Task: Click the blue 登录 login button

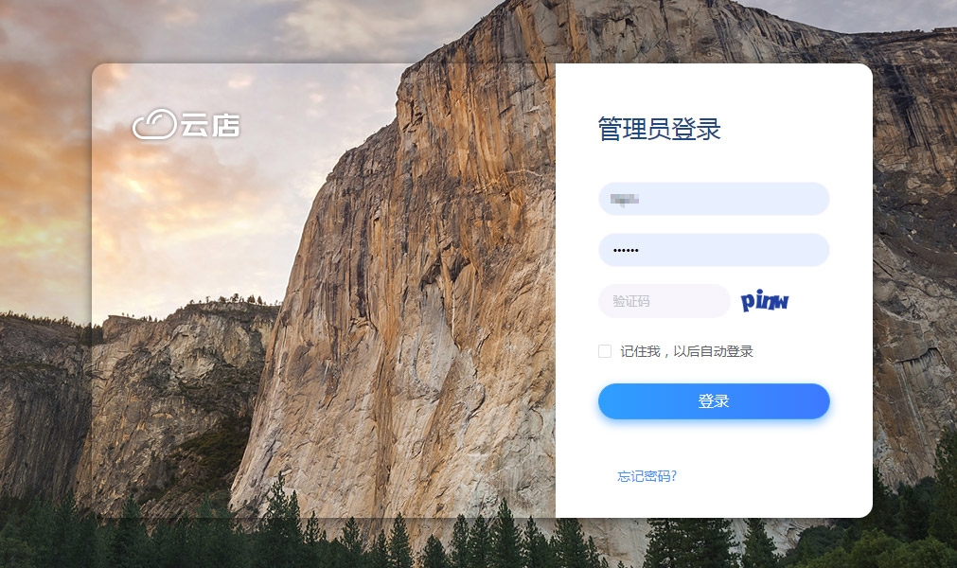Action: pyautogui.click(x=714, y=401)
